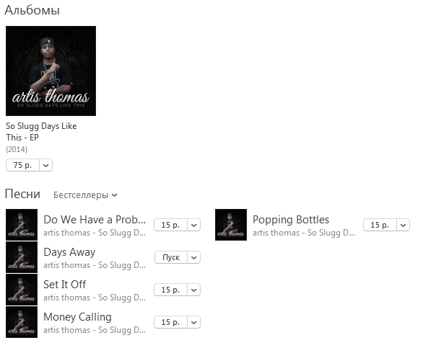Open the Бестселлеры sort dropdown
This screenshot has width=428, height=348.
pos(85,195)
